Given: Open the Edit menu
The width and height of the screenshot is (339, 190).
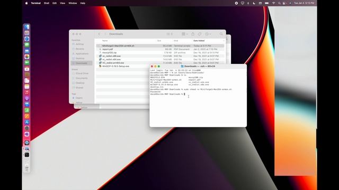Looking at the screenshot, I should [55, 3].
